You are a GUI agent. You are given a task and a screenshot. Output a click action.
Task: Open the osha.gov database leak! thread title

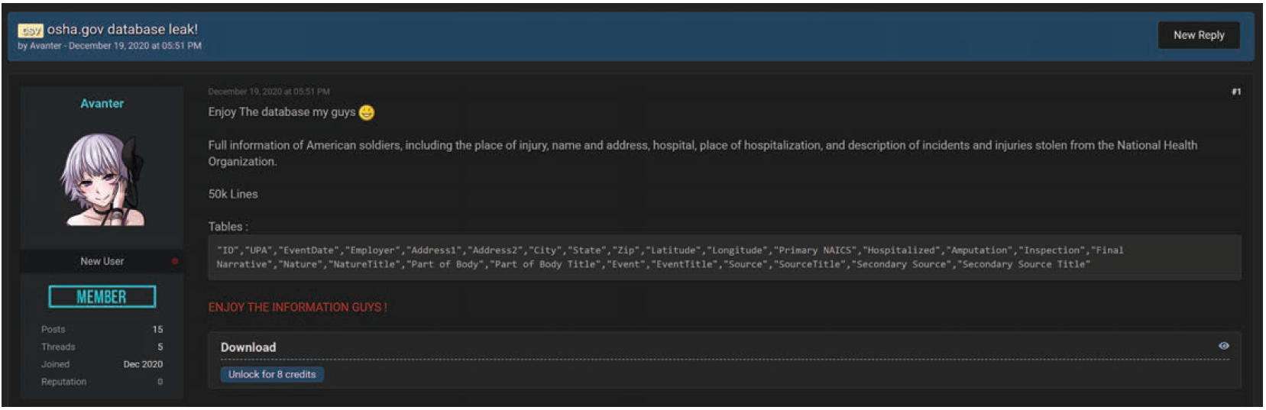[122, 30]
